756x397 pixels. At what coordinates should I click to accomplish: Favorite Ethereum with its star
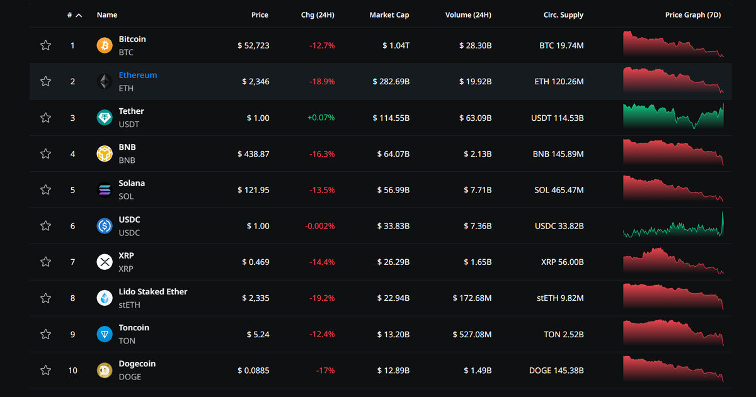[45, 81]
